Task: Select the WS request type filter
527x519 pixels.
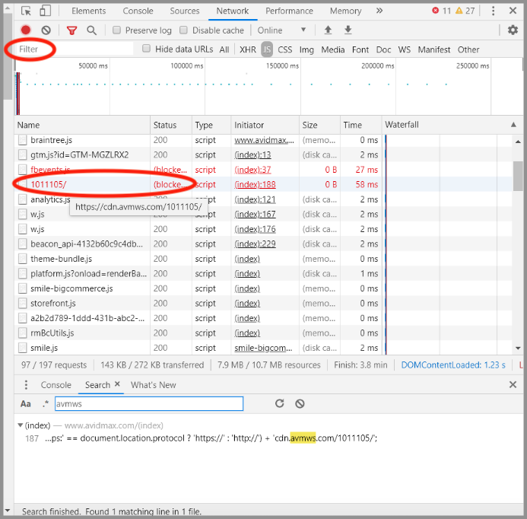Action: click(405, 49)
